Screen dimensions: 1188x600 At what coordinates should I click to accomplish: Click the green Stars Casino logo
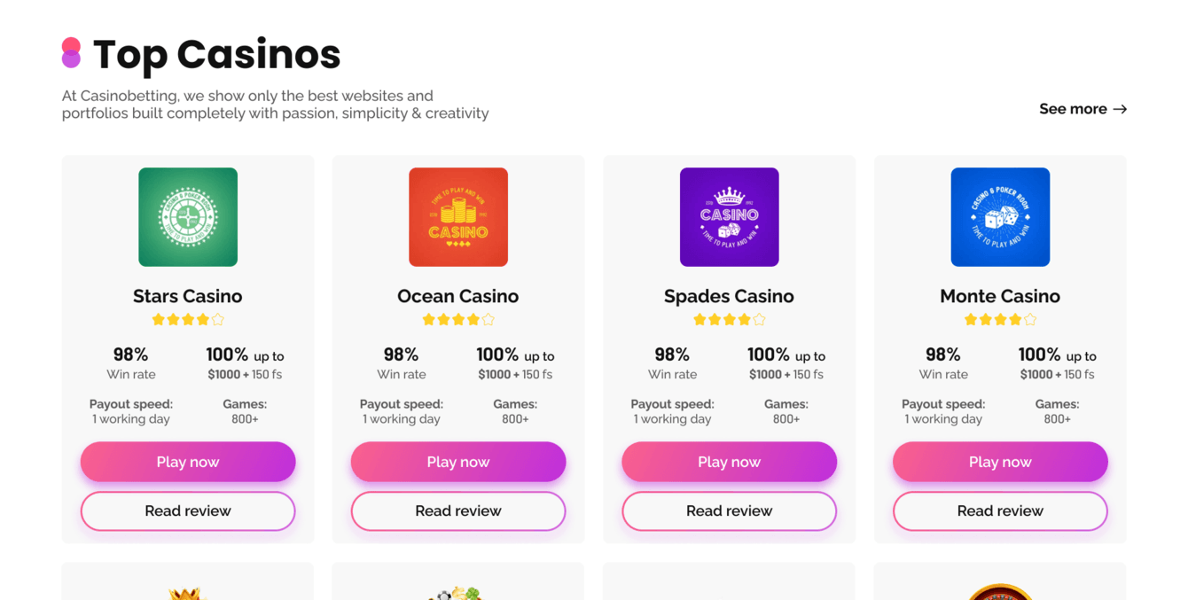tap(188, 217)
